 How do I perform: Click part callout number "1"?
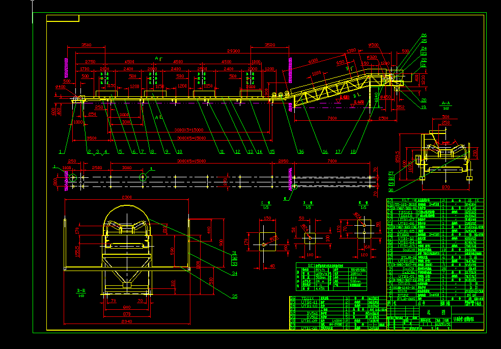[60, 152]
